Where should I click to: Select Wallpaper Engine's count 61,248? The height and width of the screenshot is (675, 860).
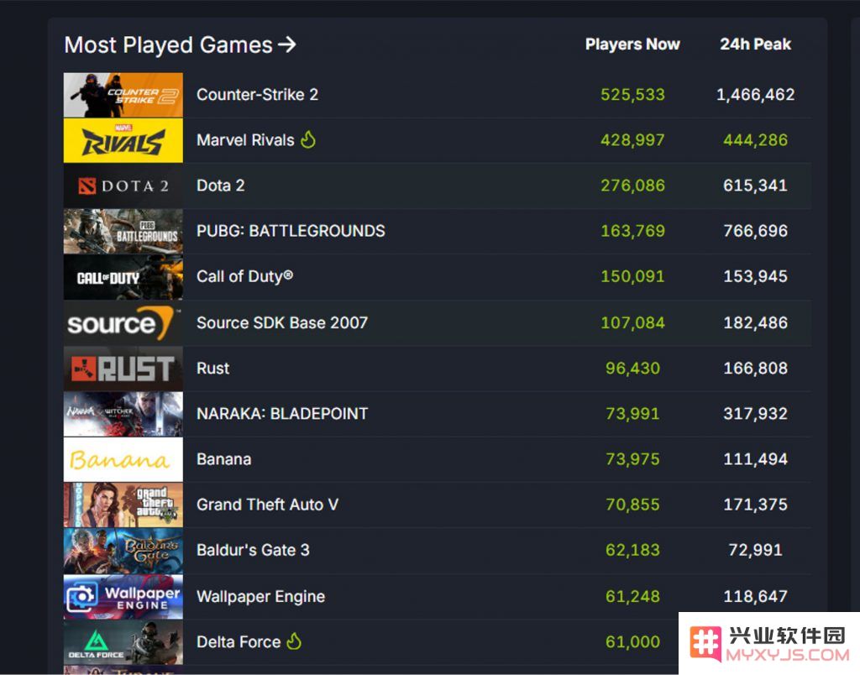click(632, 596)
